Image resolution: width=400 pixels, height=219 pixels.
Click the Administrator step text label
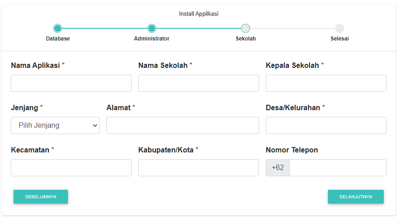click(152, 39)
